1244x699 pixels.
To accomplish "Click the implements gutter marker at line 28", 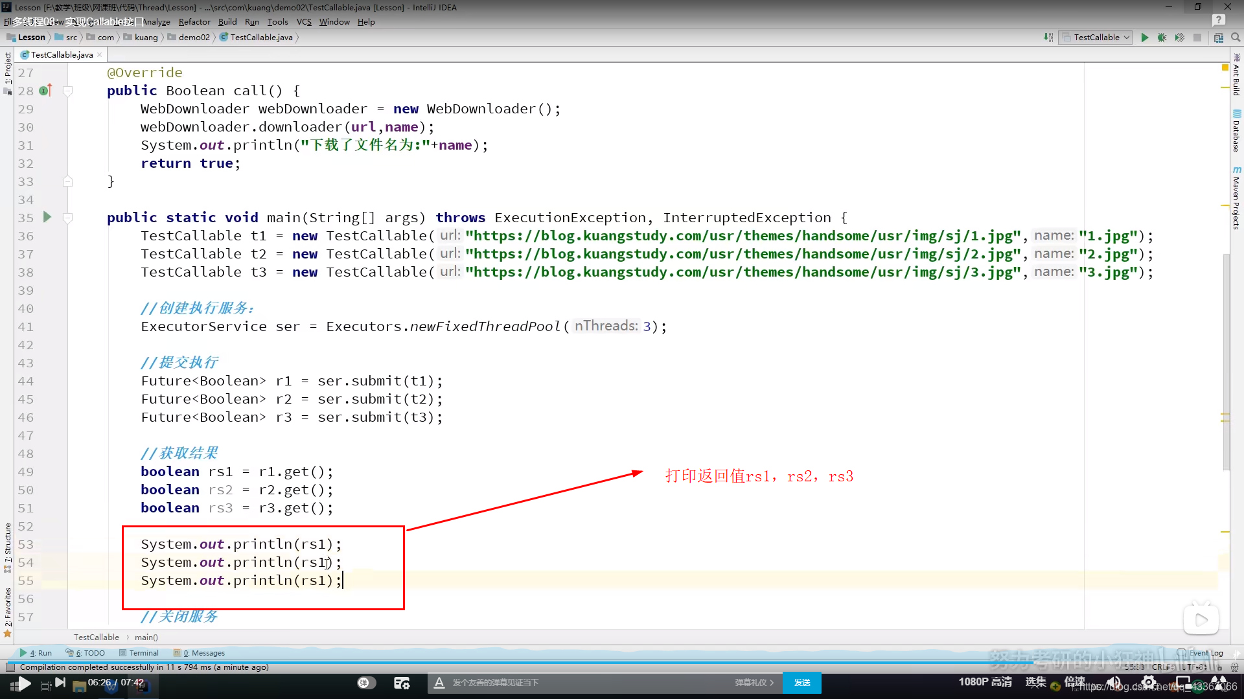I will pyautogui.click(x=45, y=91).
